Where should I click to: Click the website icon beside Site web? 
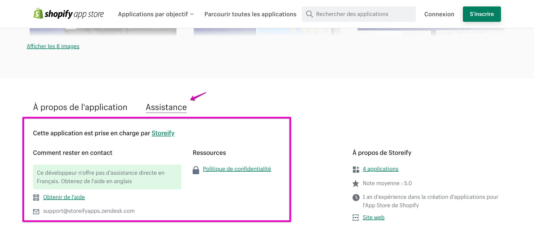[356, 218]
